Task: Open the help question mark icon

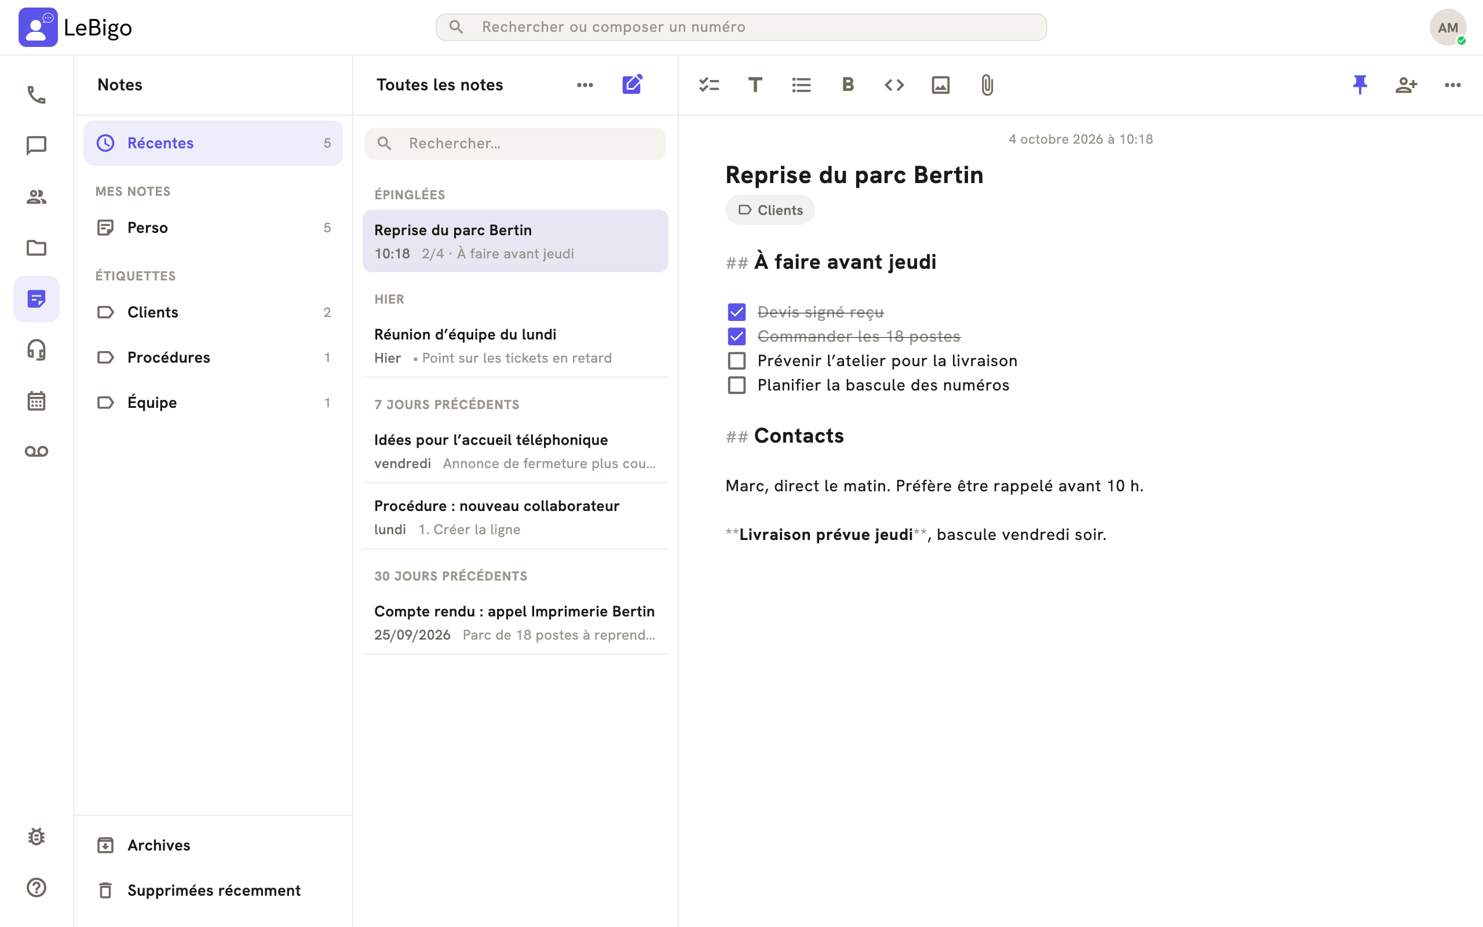Action: (36, 888)
